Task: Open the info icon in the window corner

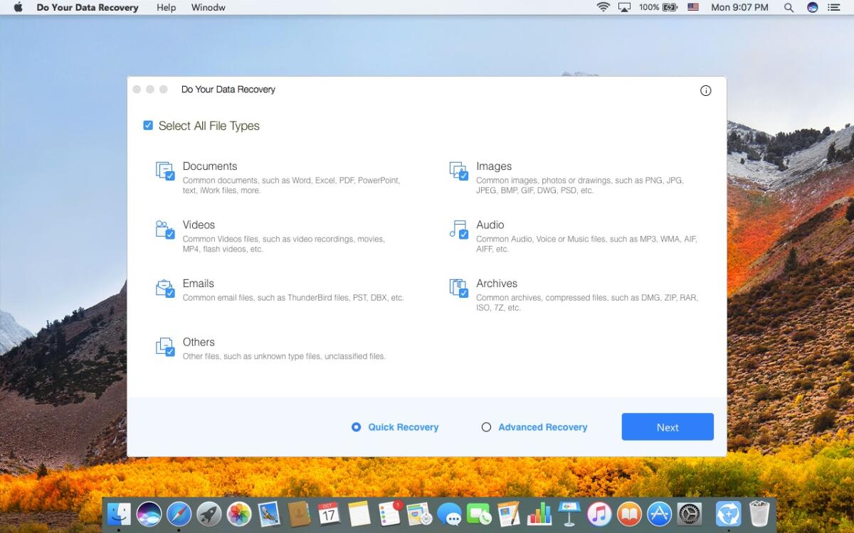Action: tap(705, 90)
